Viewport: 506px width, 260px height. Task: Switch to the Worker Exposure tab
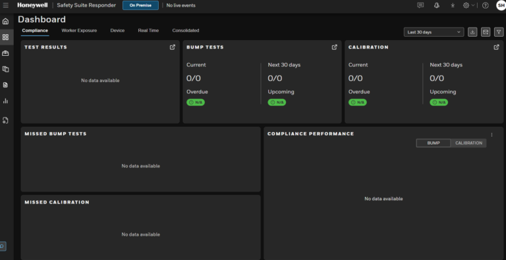point(79,31)
